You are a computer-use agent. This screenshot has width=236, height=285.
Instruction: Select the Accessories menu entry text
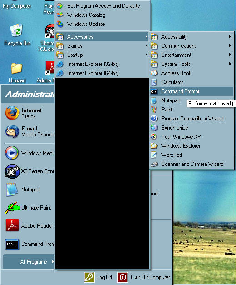[80, 37]
